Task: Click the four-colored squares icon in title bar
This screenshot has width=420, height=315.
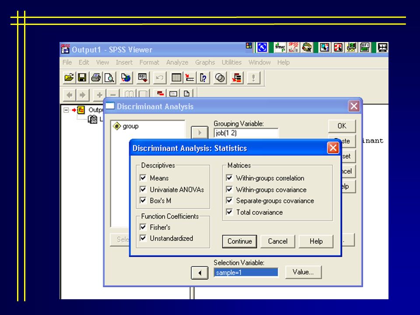Action: pos(249,46)
